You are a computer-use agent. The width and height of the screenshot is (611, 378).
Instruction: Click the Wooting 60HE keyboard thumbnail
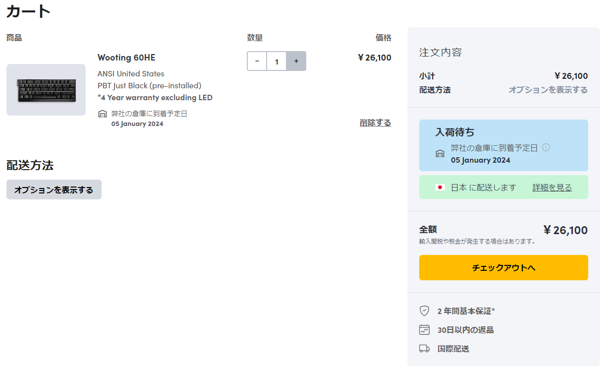tap(46, 90)
